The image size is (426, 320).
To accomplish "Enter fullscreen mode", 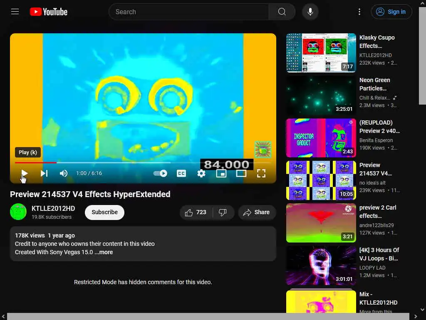I will [261, 173].
